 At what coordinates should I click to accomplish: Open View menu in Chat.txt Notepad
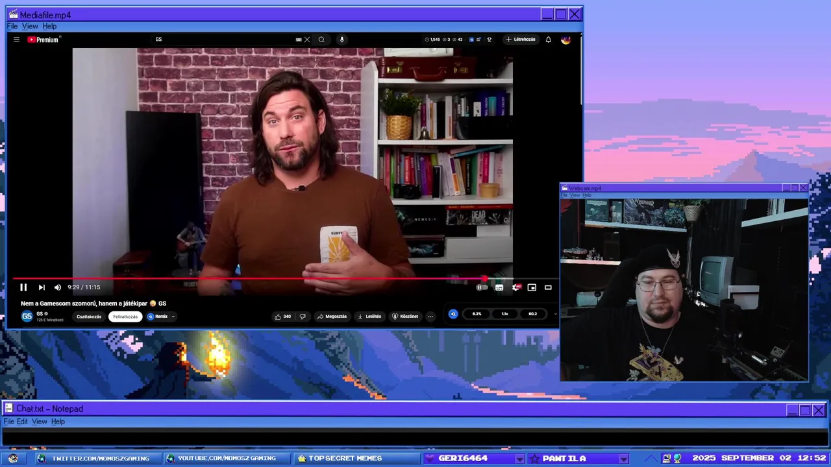[40, 422]
